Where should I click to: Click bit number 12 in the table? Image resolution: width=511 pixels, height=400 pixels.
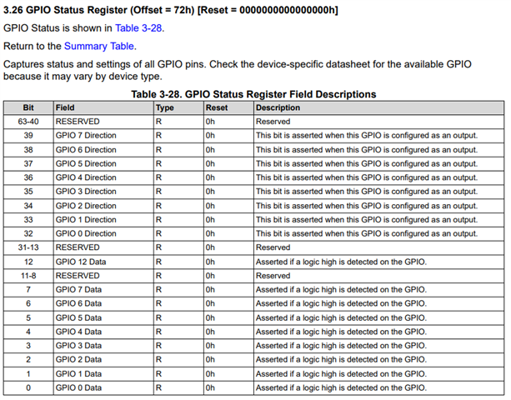pos(28,262)
